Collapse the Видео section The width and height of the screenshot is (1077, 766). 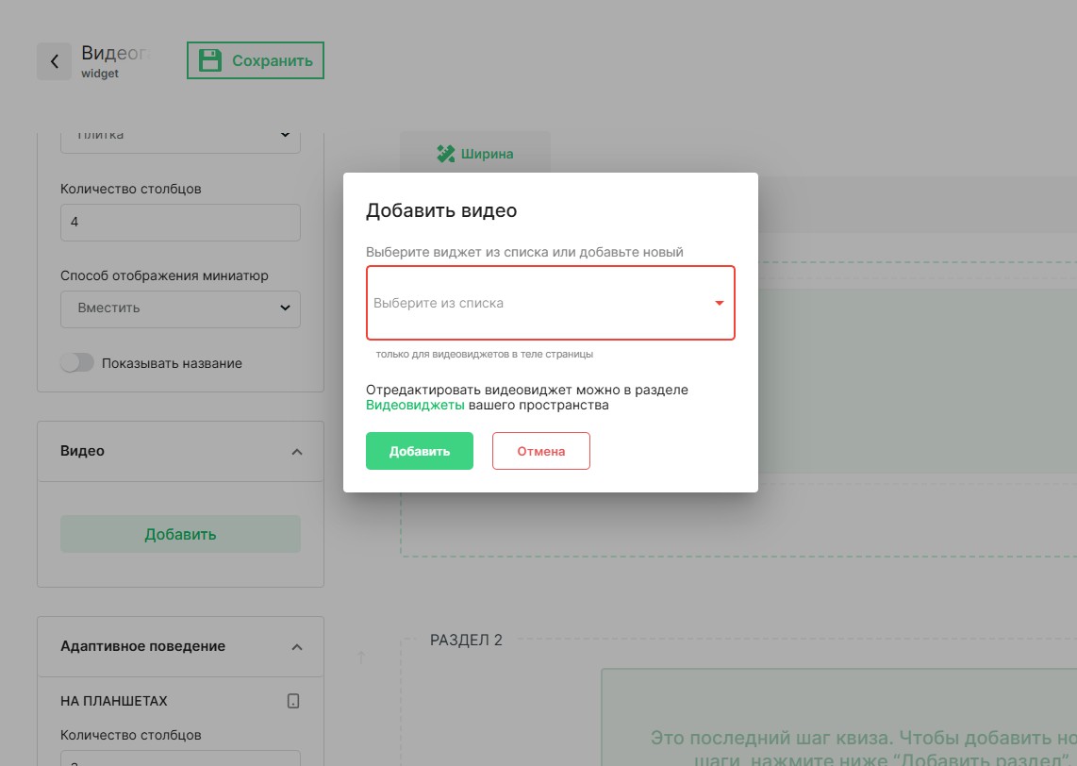[297, 452]
